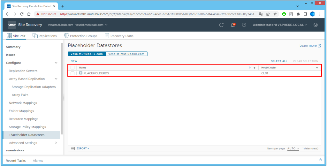Click the translate icon in address bar

[261, 14]
